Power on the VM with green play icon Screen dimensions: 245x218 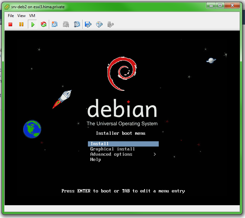pyautogui.click(x=33, y=24)
